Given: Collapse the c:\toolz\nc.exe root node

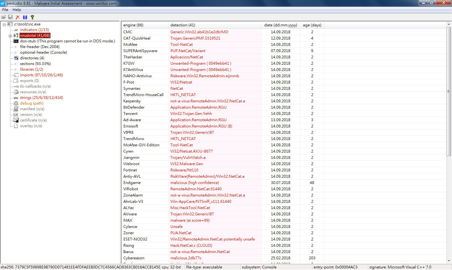Looking at the screenshot, I should click(x=4, y=24).
